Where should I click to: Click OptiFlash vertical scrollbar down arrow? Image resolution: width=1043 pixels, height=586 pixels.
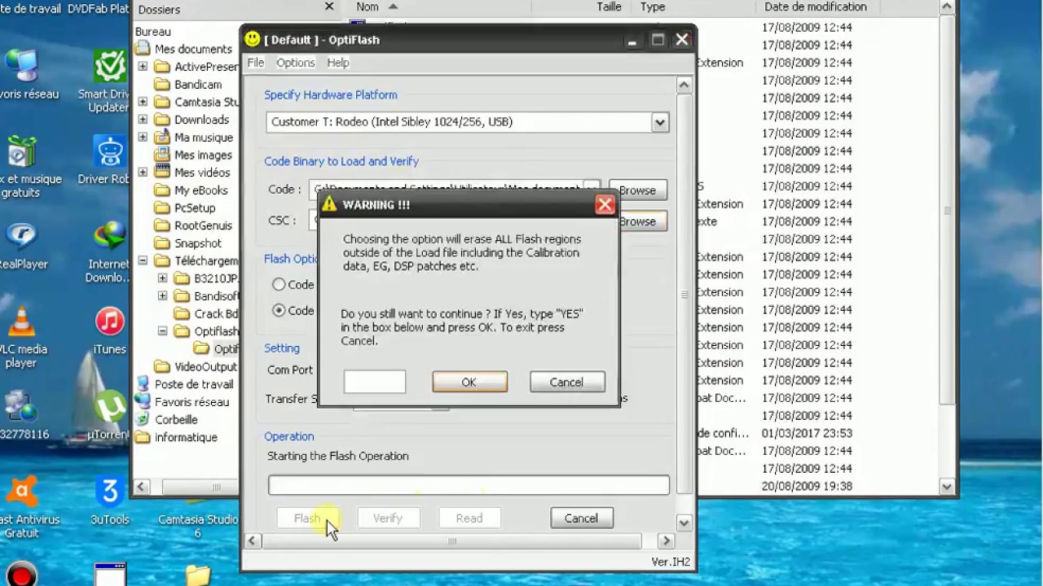(684, 523)
